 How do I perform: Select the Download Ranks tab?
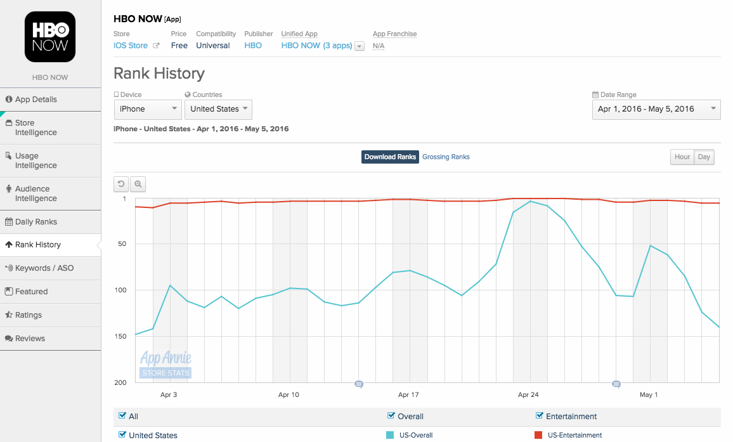pos(390,157)
